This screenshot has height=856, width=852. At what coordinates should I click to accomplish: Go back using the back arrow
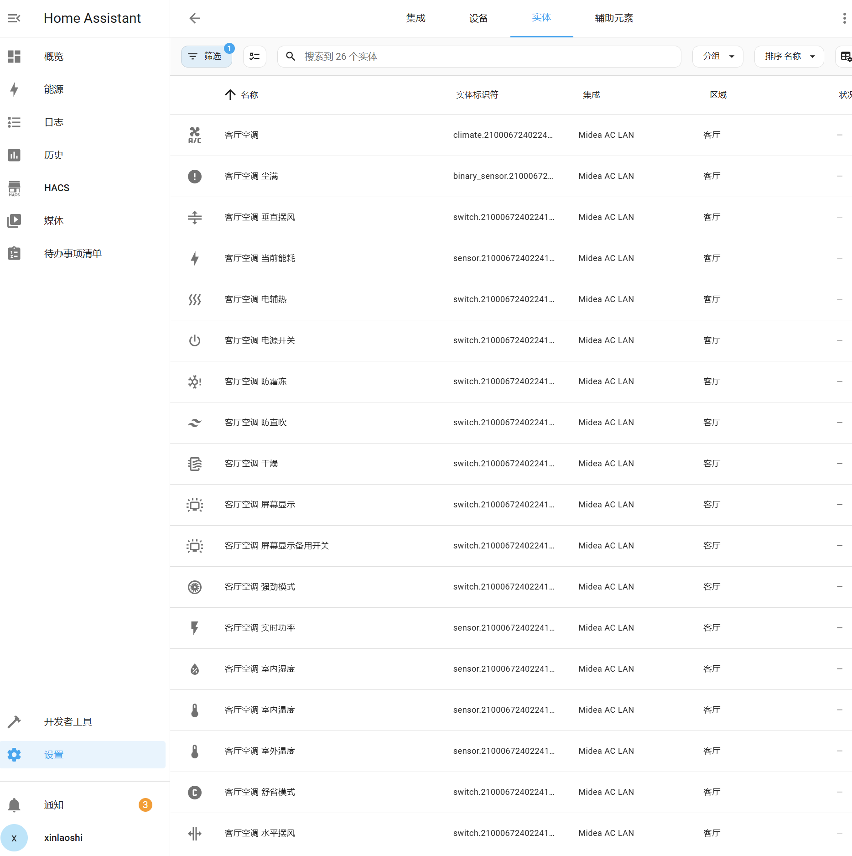tap(195, 18)
